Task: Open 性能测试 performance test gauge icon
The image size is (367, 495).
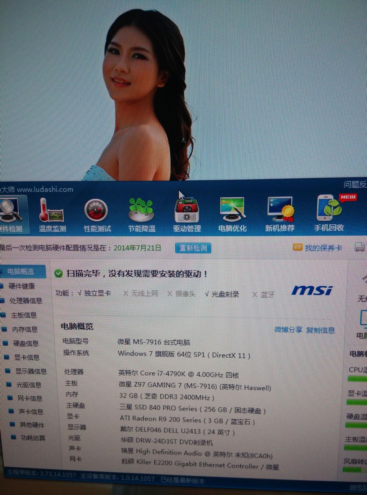Action: pyautogui.click(x=97, y=216)
